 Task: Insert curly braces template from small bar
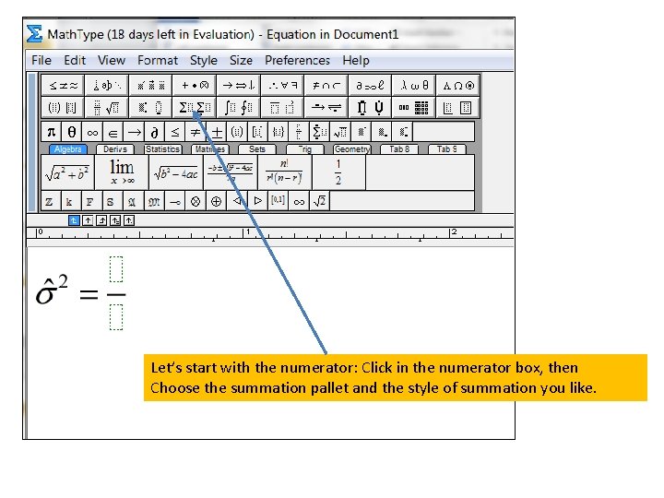[279, 132]
